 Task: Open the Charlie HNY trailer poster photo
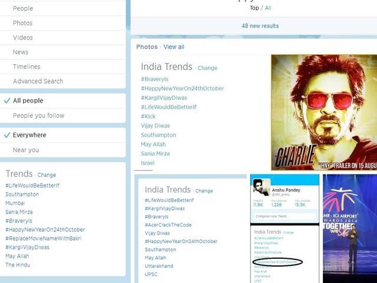324,113
